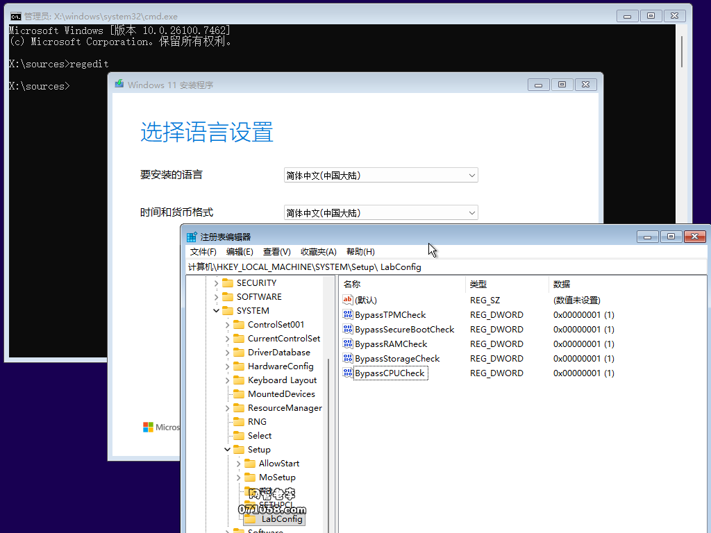Open the 时间和货币格式 dropdown
This screenshot has width=711, height=533.
pos(380,213)
